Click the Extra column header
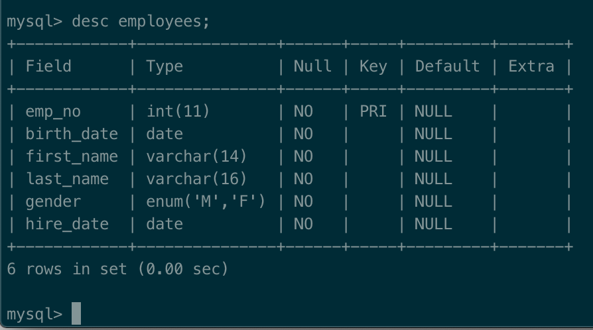 [x=531, y=66]
